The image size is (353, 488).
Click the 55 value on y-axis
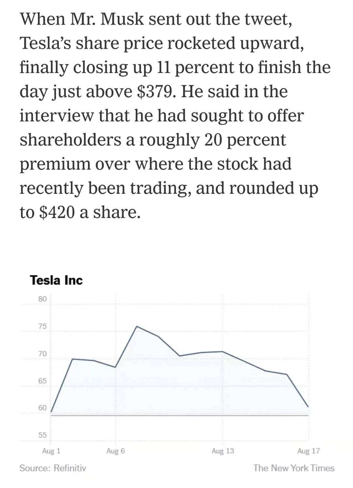42,435
